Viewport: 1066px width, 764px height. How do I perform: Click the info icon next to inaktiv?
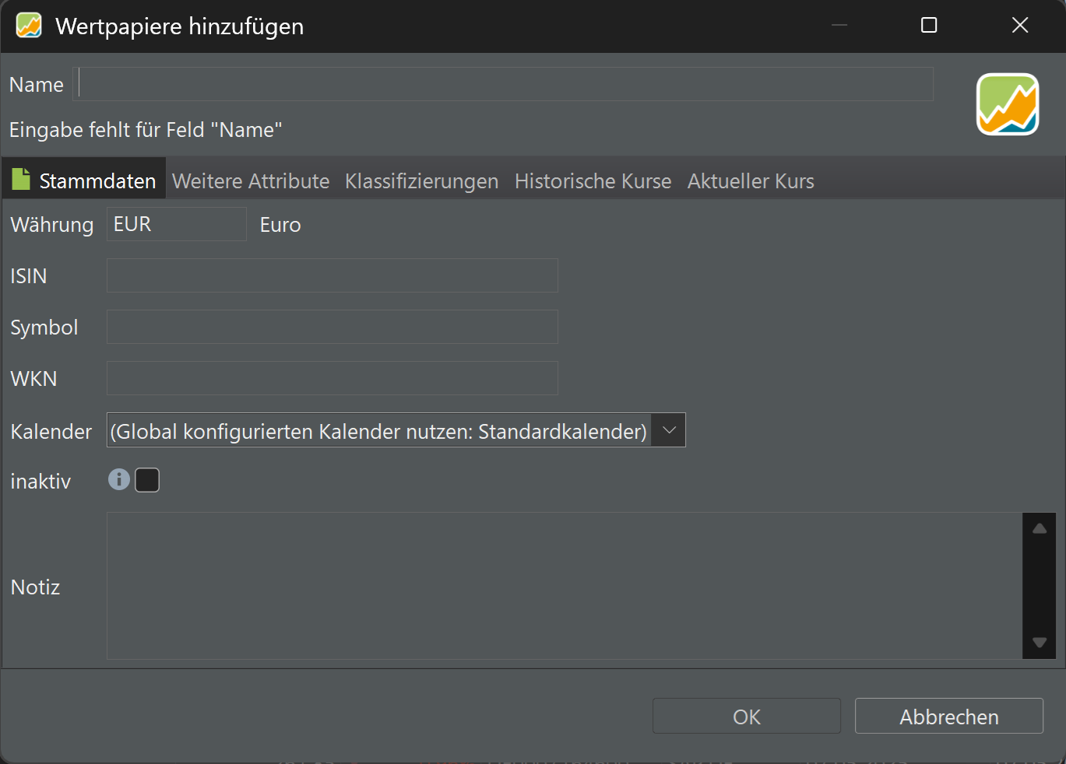pos(118,479)
